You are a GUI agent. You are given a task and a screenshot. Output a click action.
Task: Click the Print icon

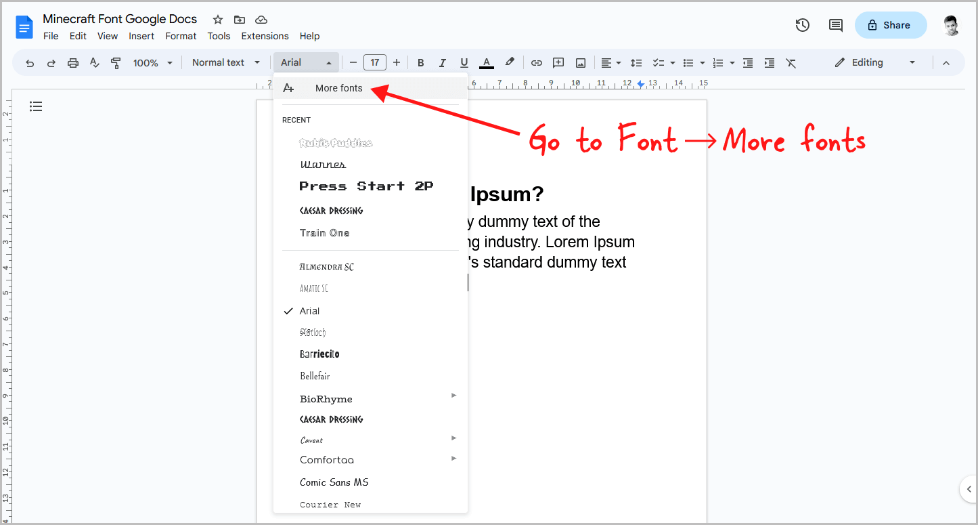(73, 63)
